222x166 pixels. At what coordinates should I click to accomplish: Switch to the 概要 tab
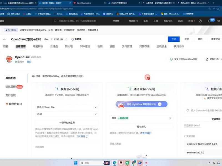6,46
